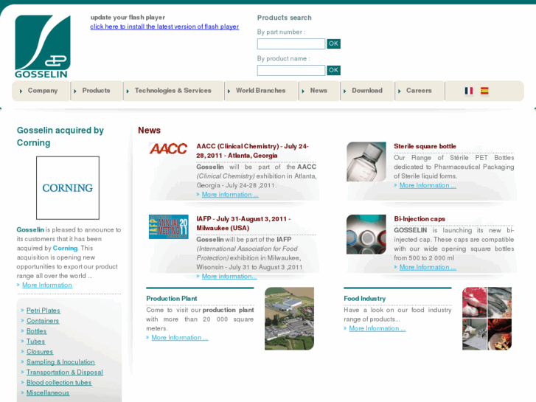
Task: Click the Production Plant heading
Action: tap(172, 298)
